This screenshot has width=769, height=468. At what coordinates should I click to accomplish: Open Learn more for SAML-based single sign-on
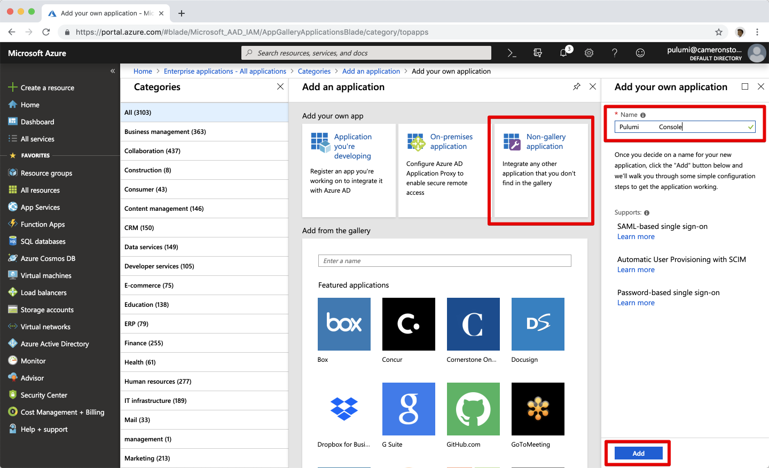coord(635,237)
